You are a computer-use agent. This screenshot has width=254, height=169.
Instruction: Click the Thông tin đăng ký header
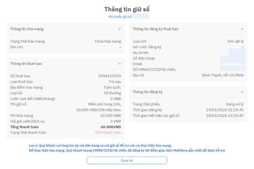(148, 92)
